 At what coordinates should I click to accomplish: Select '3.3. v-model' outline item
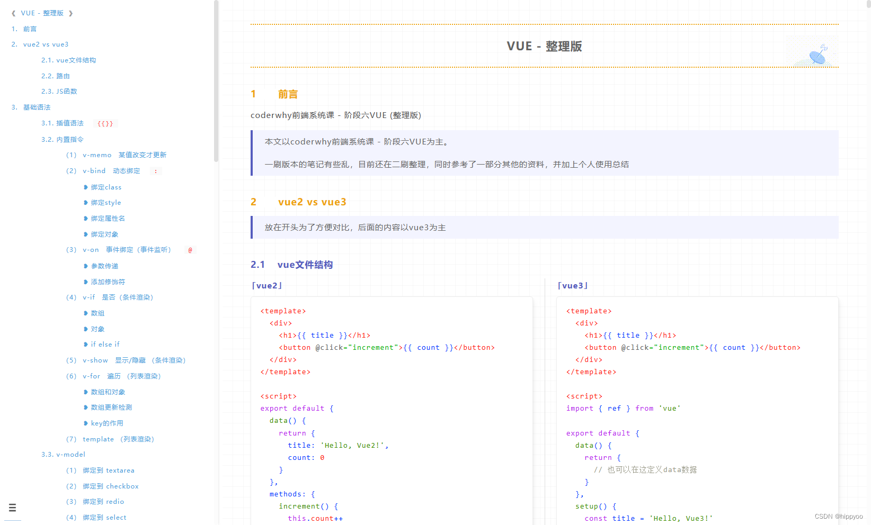[x=63, y=455]
